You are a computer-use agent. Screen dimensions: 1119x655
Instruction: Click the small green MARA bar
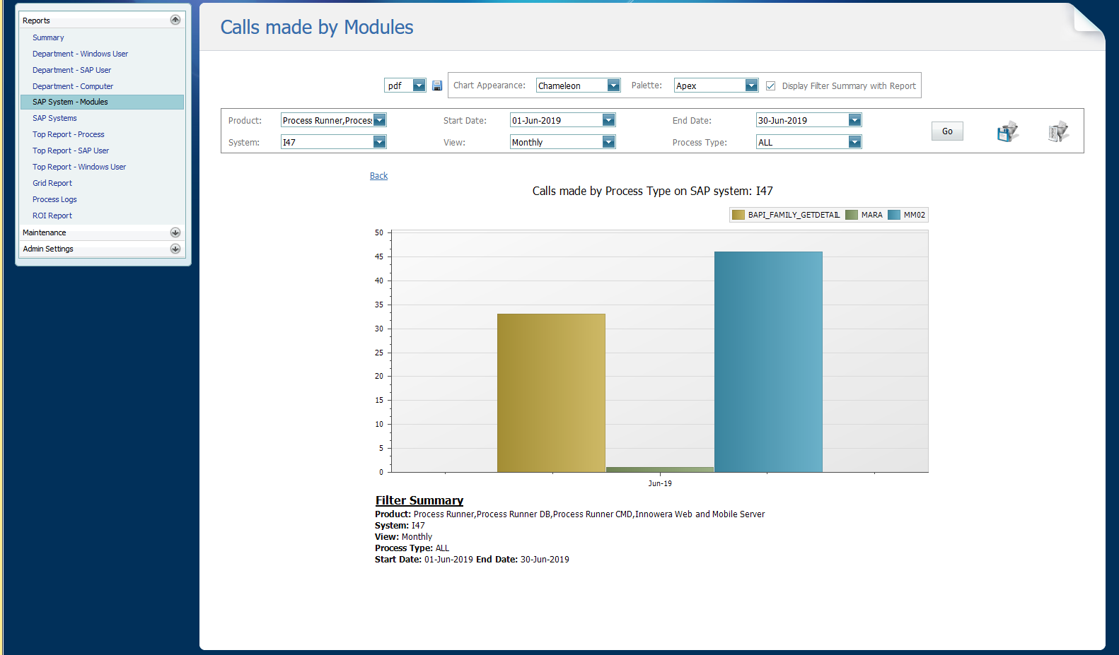tap(660, 469)
